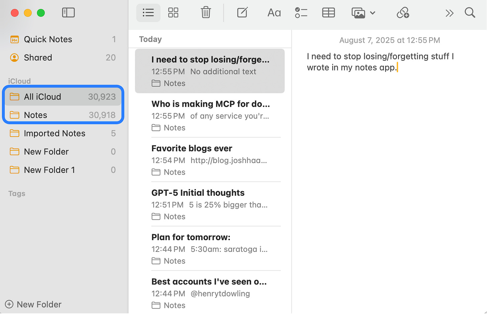Switch to gallery view
Image resolution: width=487 pixels, height=314 pixels.
pyautogui.click(x=173, y=13)
